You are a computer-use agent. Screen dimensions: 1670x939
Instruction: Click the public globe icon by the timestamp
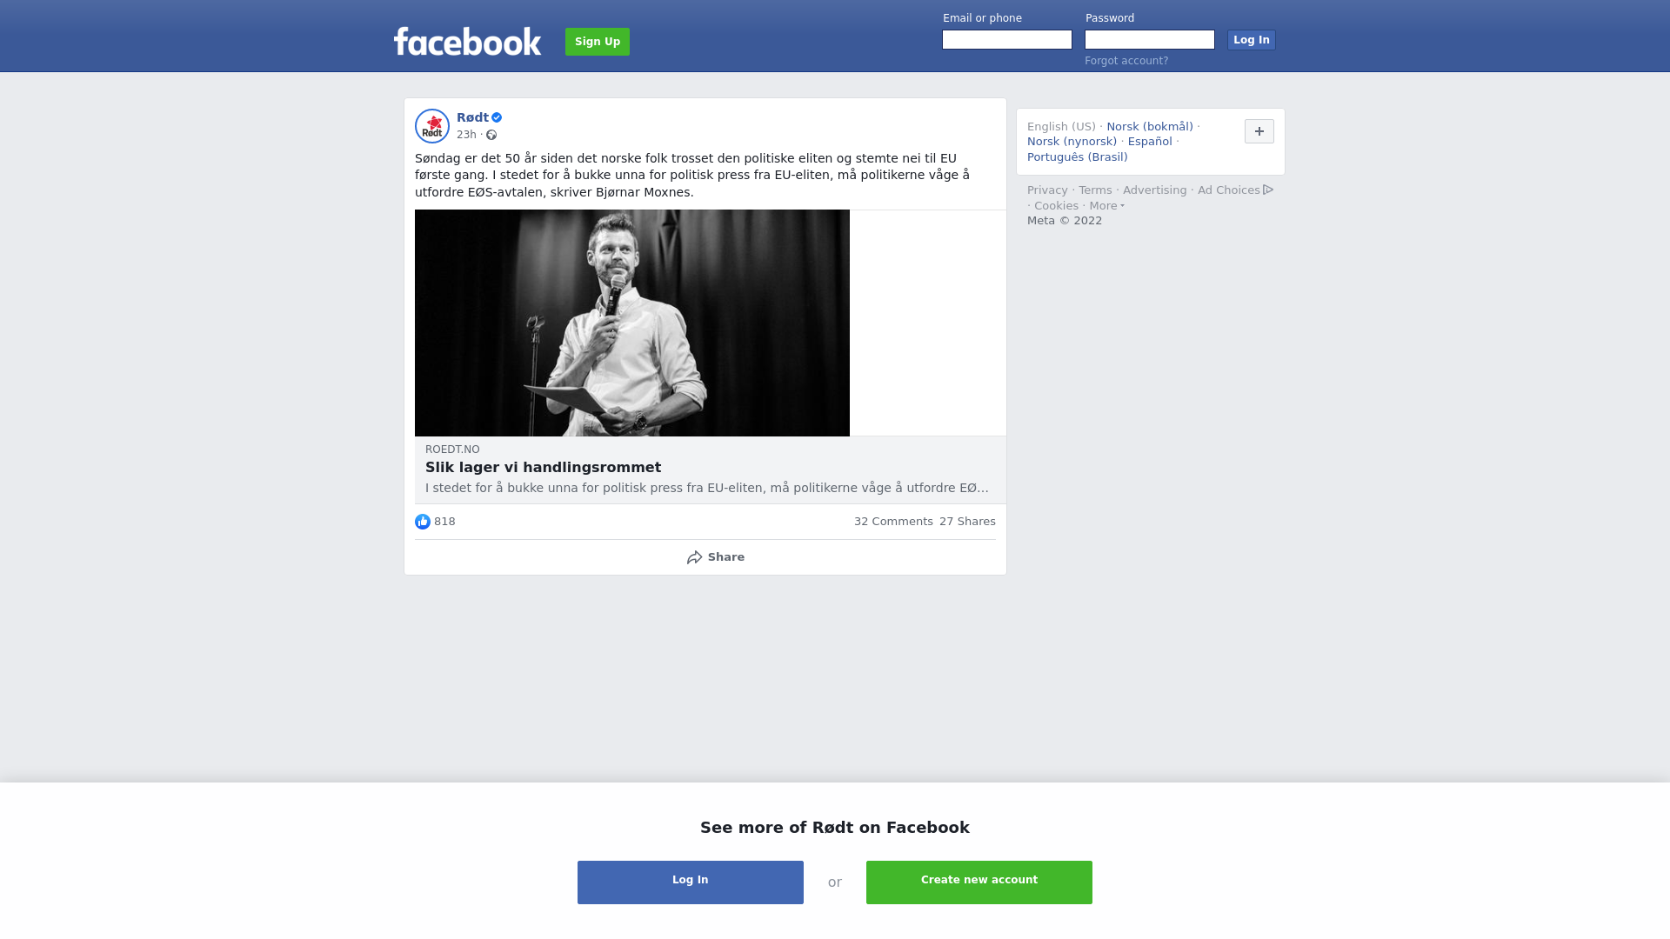click(x=491, y=135)
